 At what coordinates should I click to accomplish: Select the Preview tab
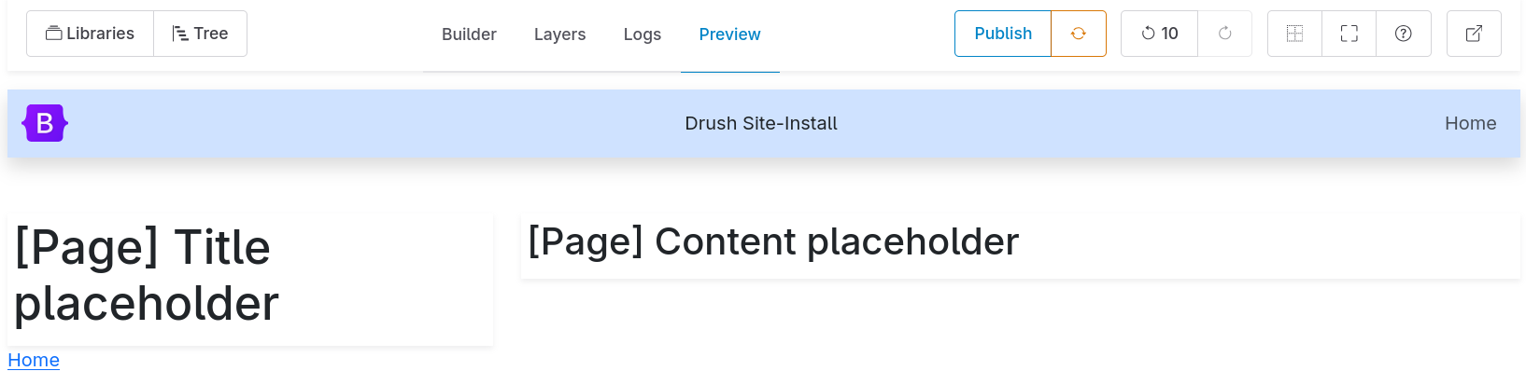pyautogui.click(x=729, y=34)
